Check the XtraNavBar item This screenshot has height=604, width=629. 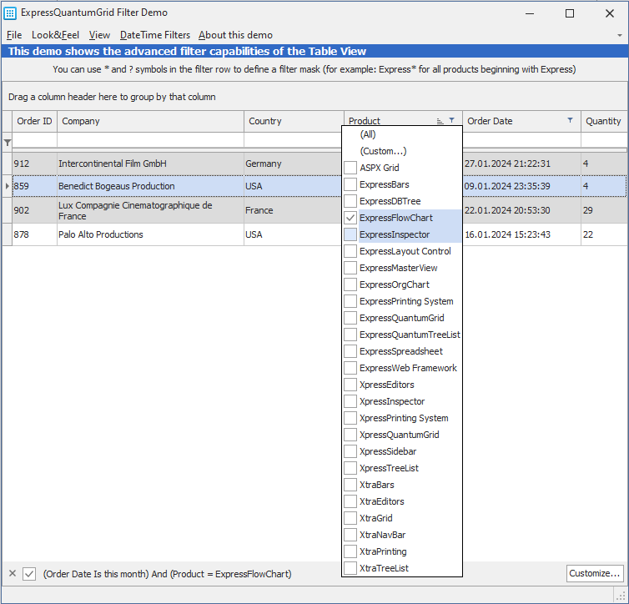click(x=350, y=535)
